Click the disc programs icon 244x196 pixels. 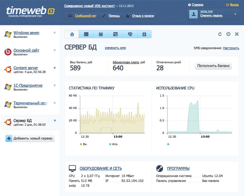[x=160, y=169]
